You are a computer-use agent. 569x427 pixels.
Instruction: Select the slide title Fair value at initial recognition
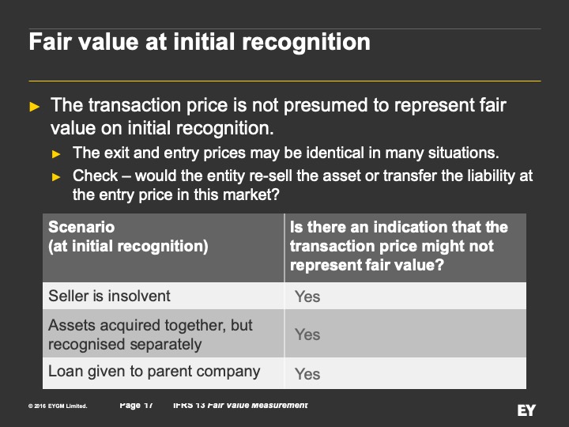[x=200, y=42]
